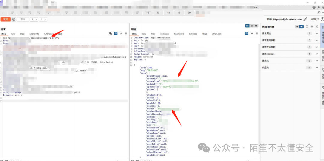The height and width of the screenshot is (161, 324).
Task: Edit the target with the pencil icon
Action: 305,19
